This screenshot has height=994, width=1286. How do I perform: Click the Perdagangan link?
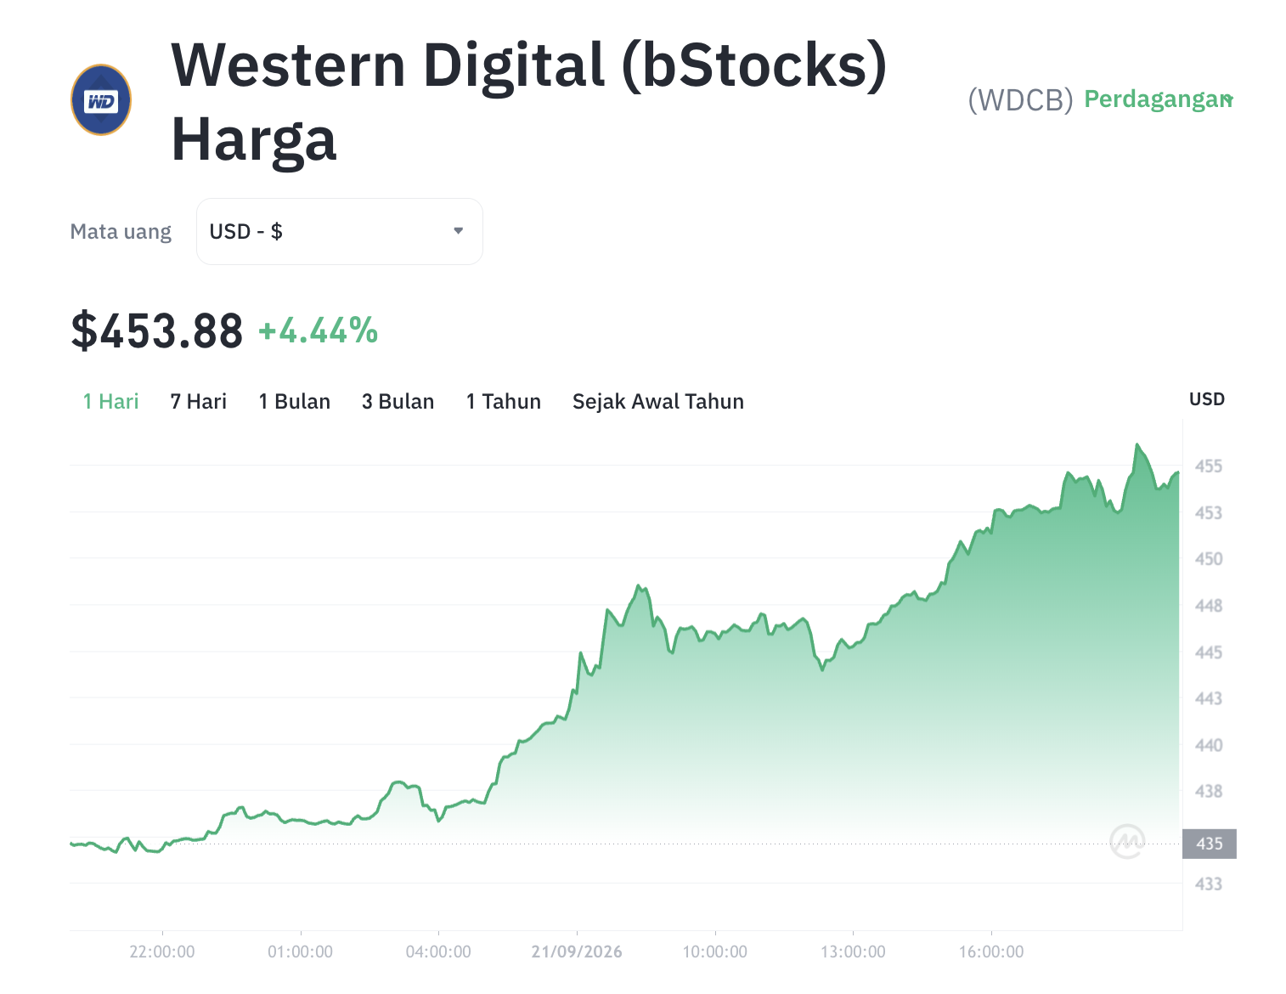tap(1158, 99)
